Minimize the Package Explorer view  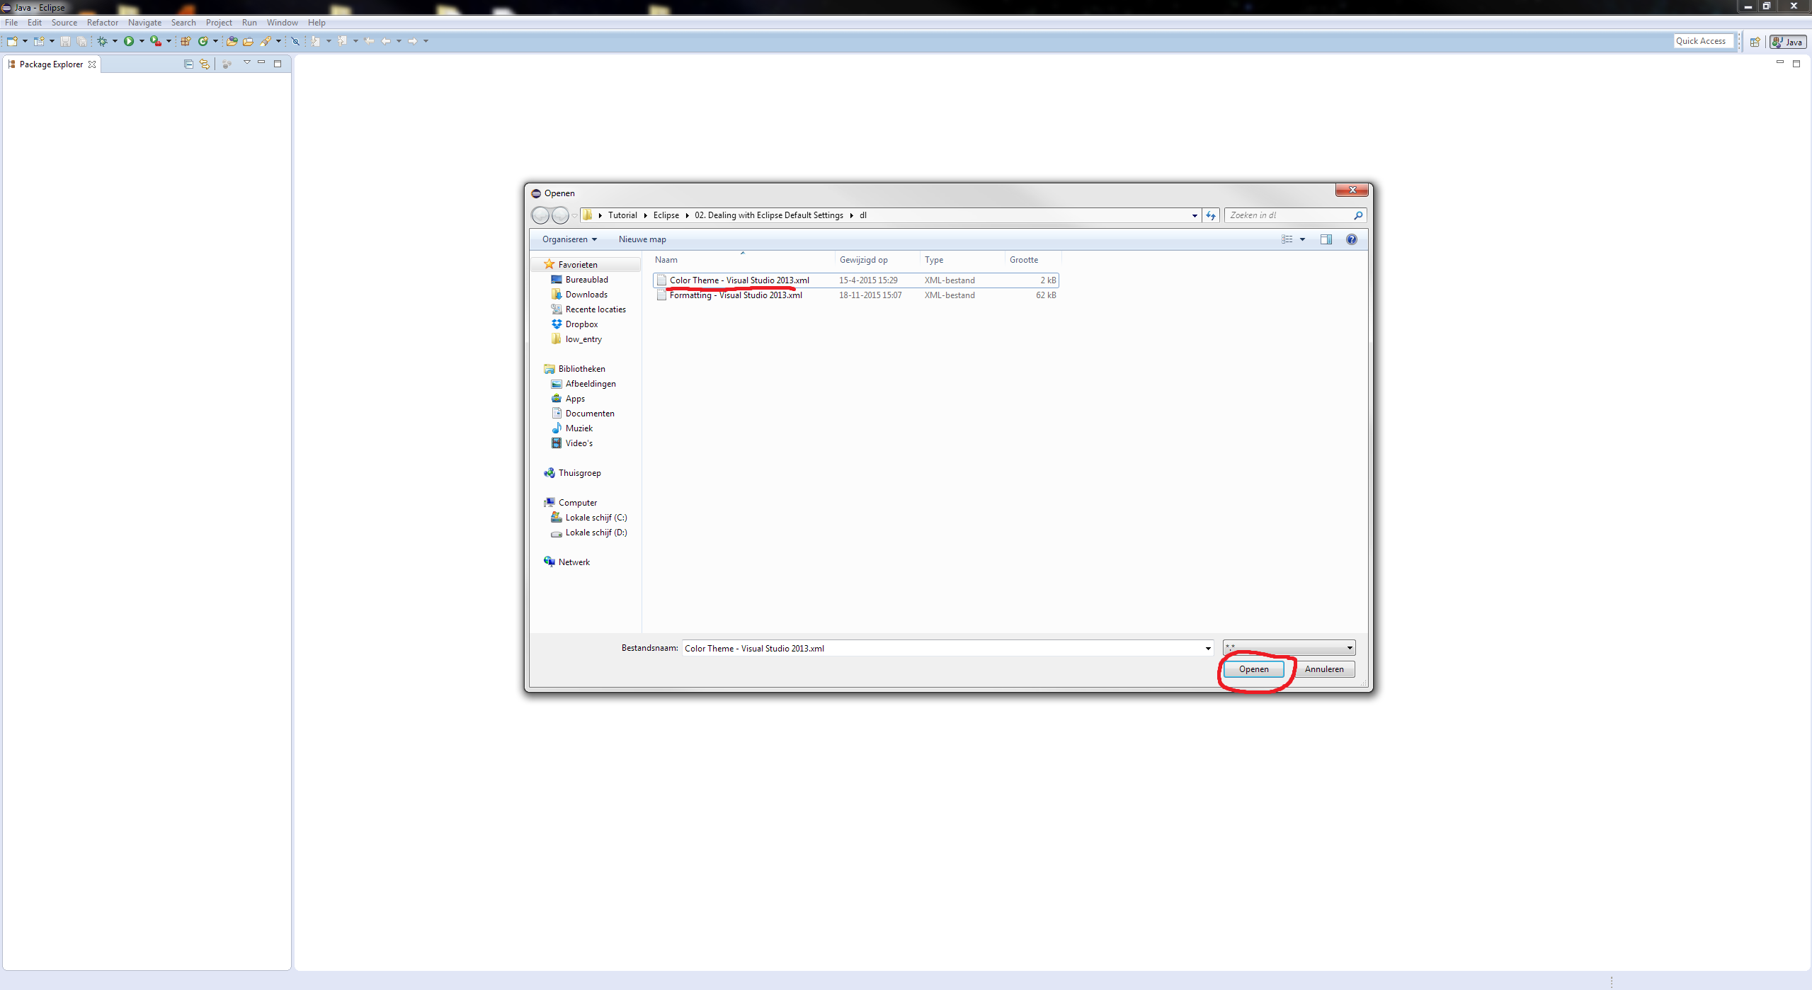[261, 63]
